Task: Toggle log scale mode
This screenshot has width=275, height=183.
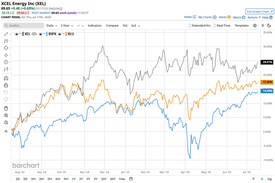Action: click(x=270, y=179)
